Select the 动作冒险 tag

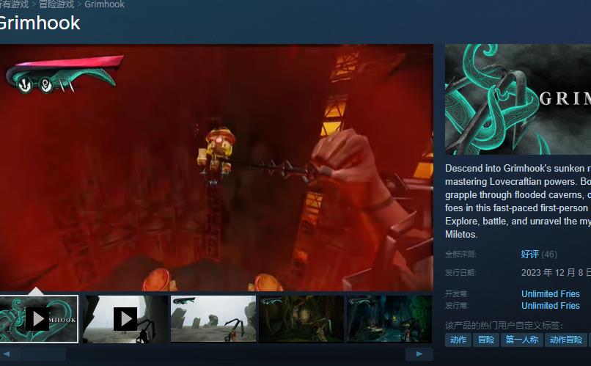click(x=566, y=340)
